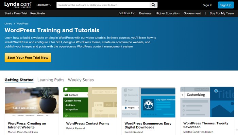Open the LIBRARY dropdown menu
The height and width of the screenshot is (135, 238).
click(44, 5)
